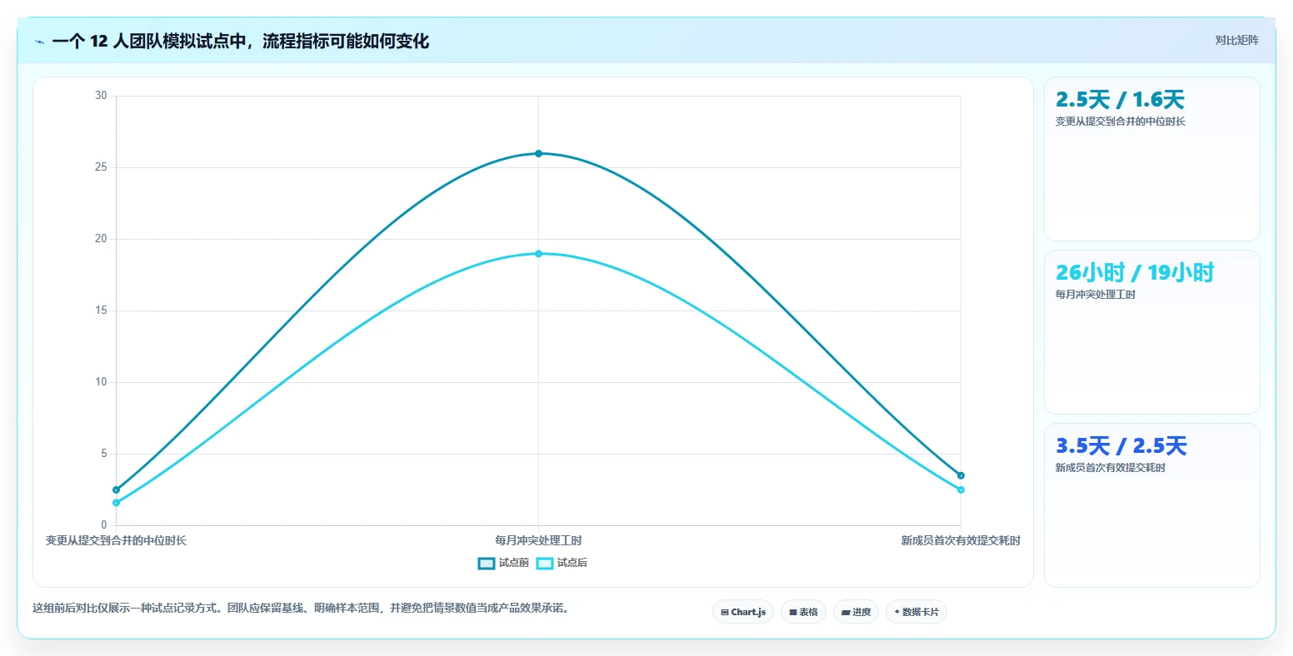Select the 表格 chip
1293x656 pixels.
point(803,612)
